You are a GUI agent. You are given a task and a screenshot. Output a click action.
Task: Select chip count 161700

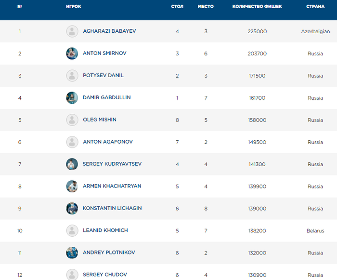point(257,98)
